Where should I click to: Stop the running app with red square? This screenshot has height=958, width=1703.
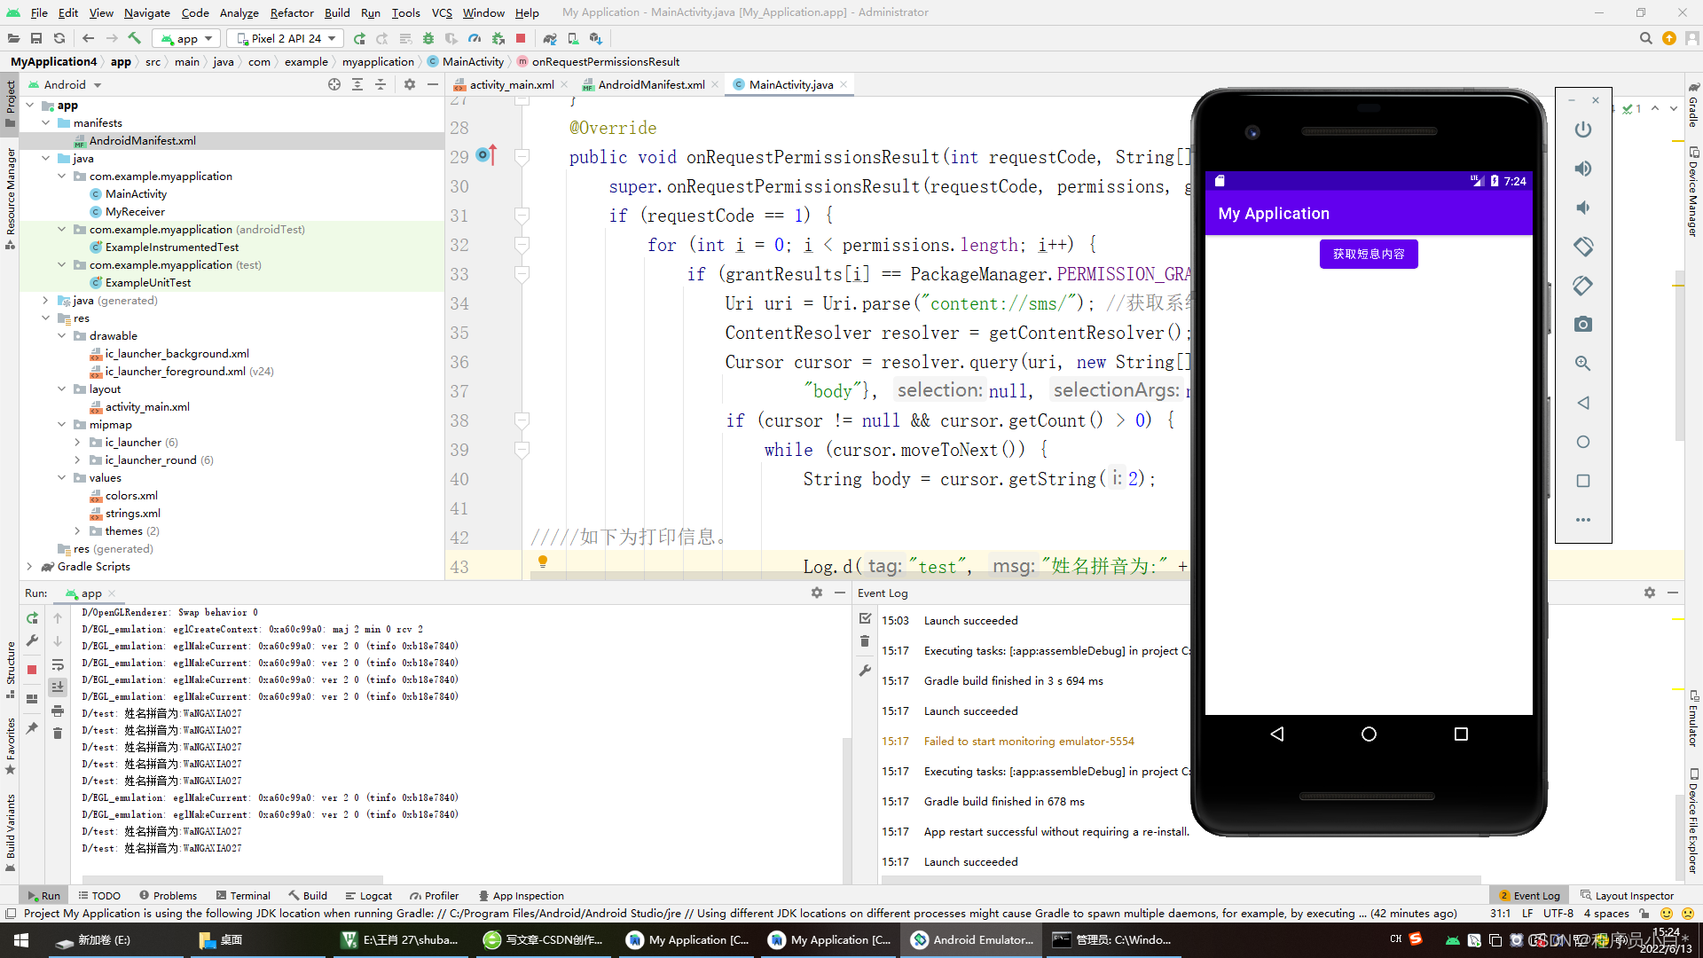521,38
